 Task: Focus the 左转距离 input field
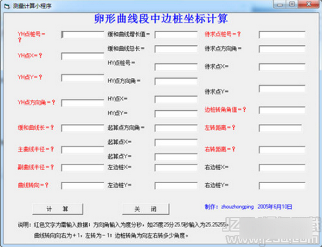280,128
